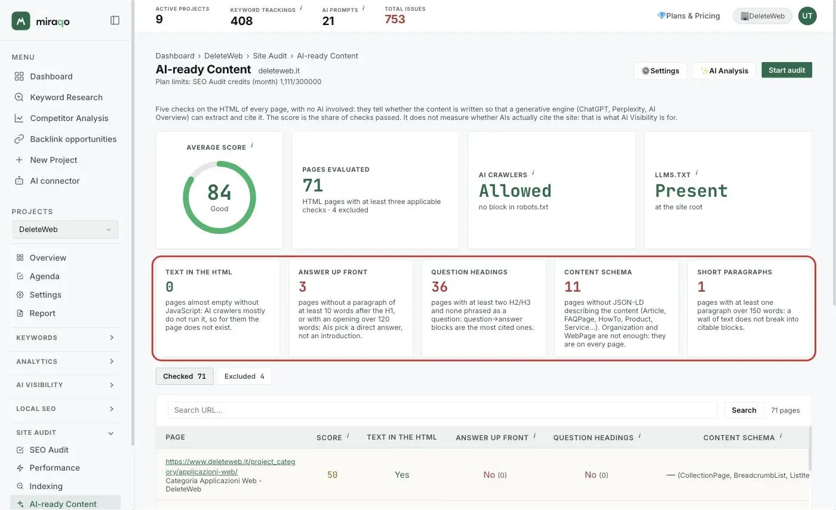Switch to the Checked tab
This screenshot has width=836, height=510.
pyautogui.click(x=185, y=376)
